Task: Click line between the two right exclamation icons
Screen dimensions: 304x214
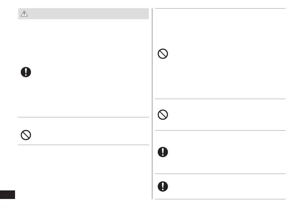Action: [220, 174]
